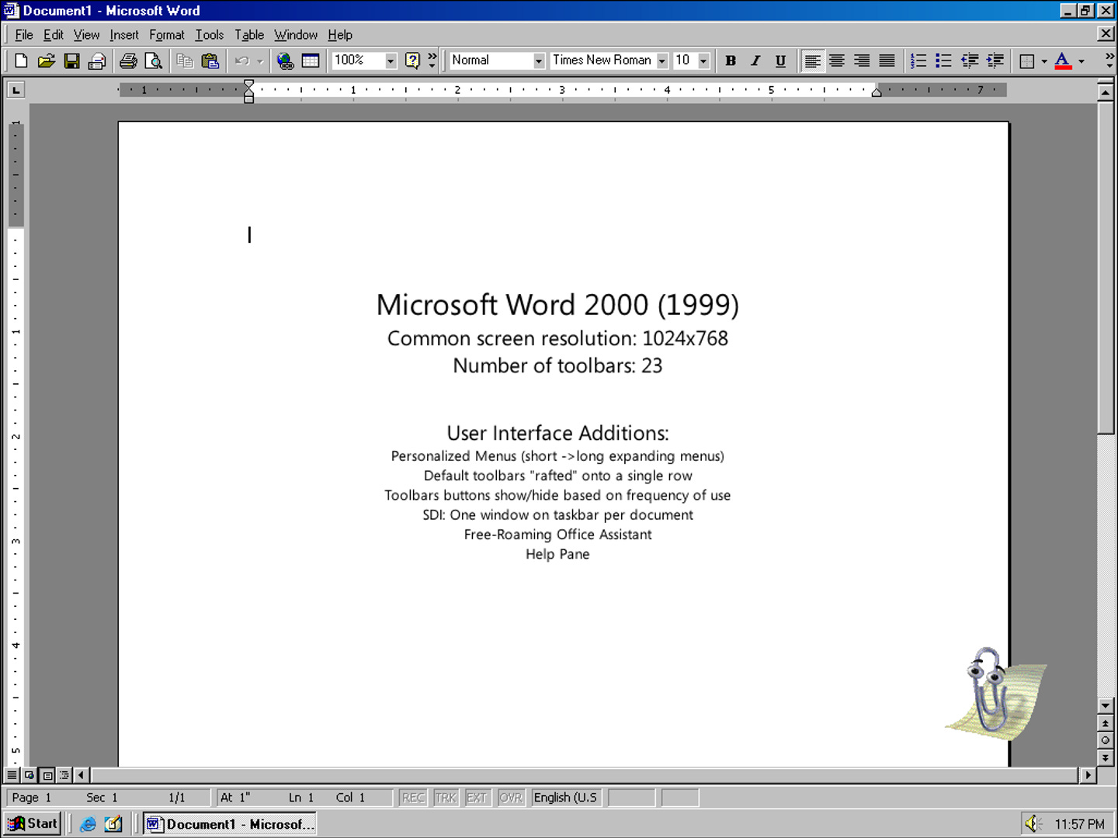The height and width of the screenshot is (838, 1118).
Task: Click the English (U.S language indicator
Action: click(x=565, y=798)
